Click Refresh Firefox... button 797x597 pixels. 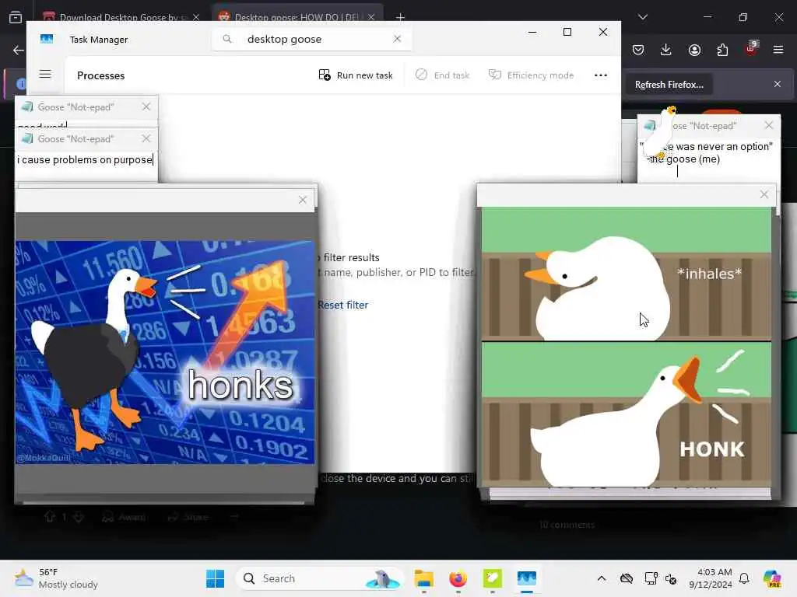point(669,85)
